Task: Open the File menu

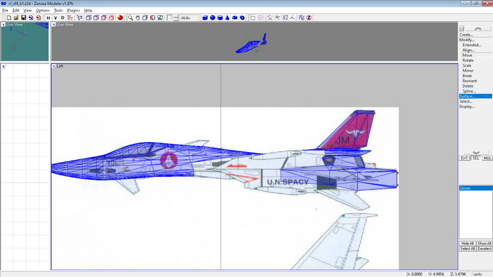Action: click(5, 10)
